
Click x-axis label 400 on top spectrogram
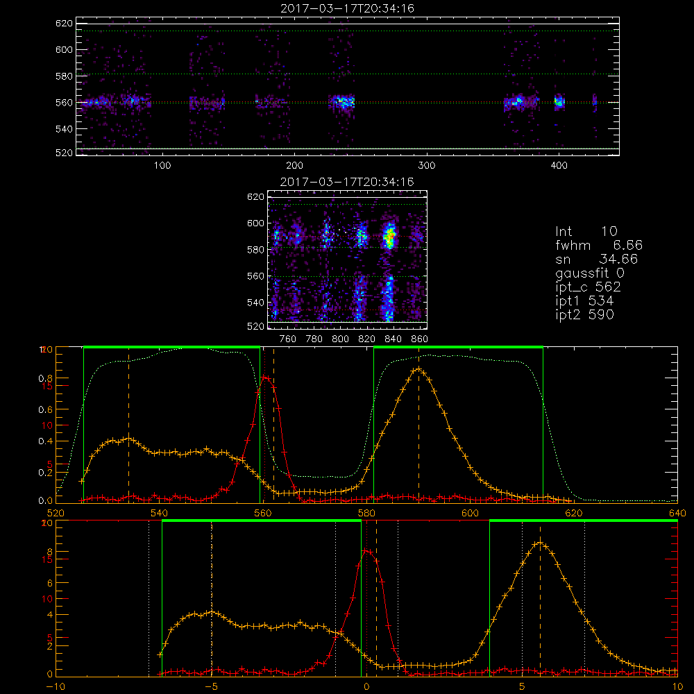(559, 166)
